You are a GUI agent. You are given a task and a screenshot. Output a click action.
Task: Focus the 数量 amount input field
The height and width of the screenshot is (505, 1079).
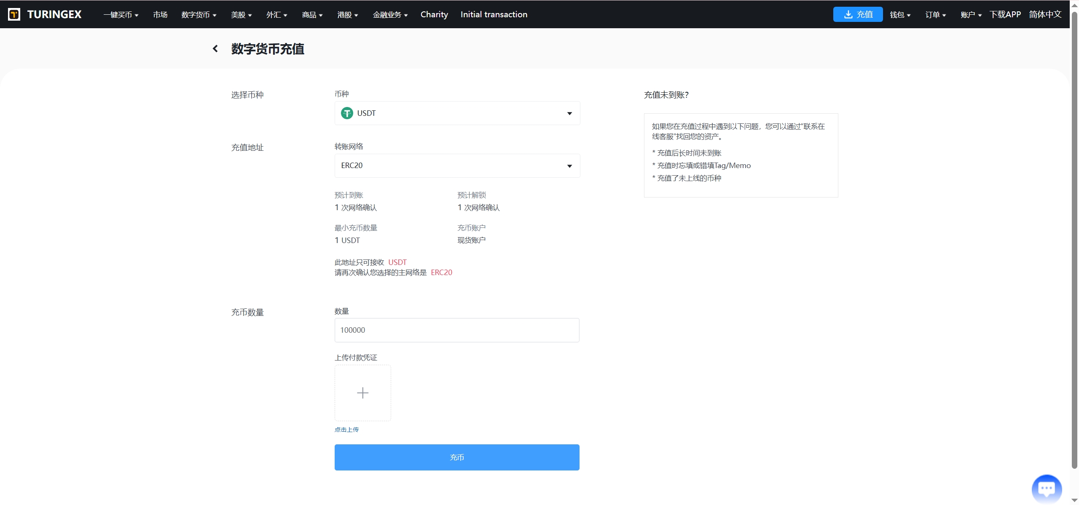click(457, 330)
